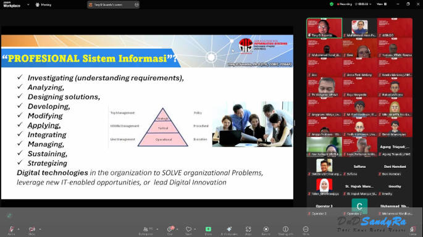Open the View layout menu
Viewport: 423px width, 237px height.
tap(382, 4)
